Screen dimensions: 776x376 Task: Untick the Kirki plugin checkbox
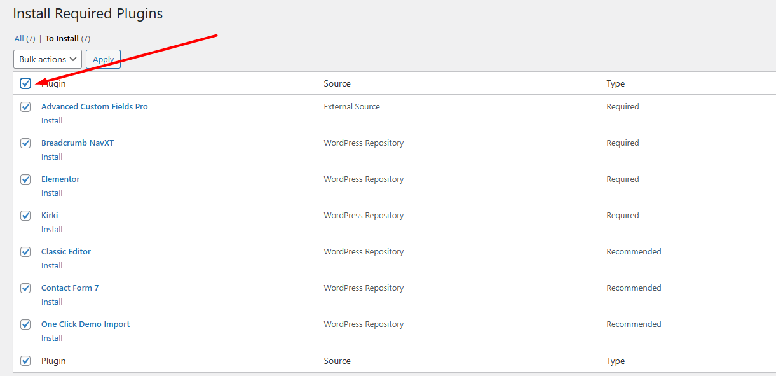25,216
